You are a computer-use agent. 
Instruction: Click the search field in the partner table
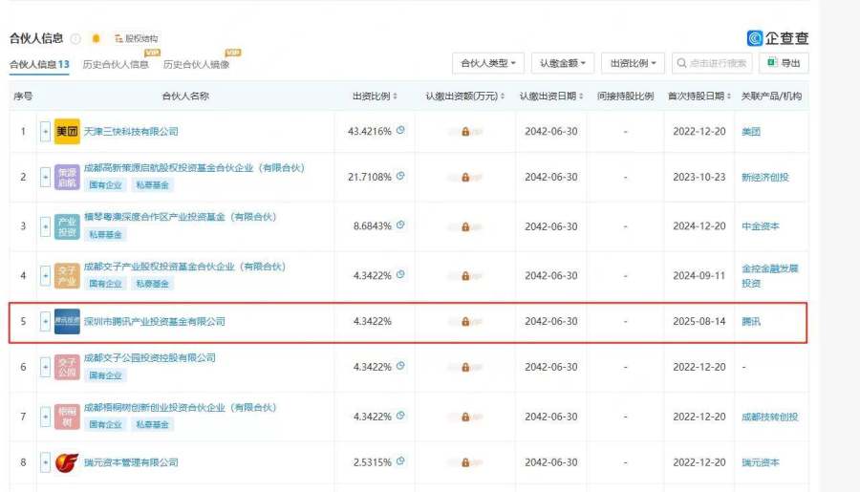(x=712, y=63)
